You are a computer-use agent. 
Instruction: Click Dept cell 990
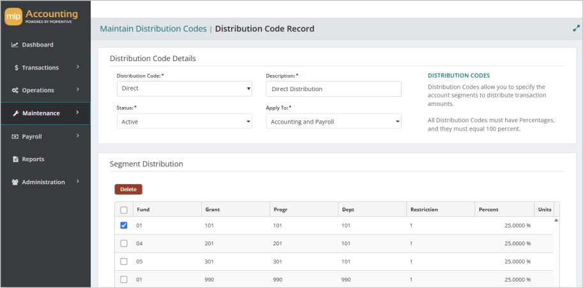(x=372, y=280)
